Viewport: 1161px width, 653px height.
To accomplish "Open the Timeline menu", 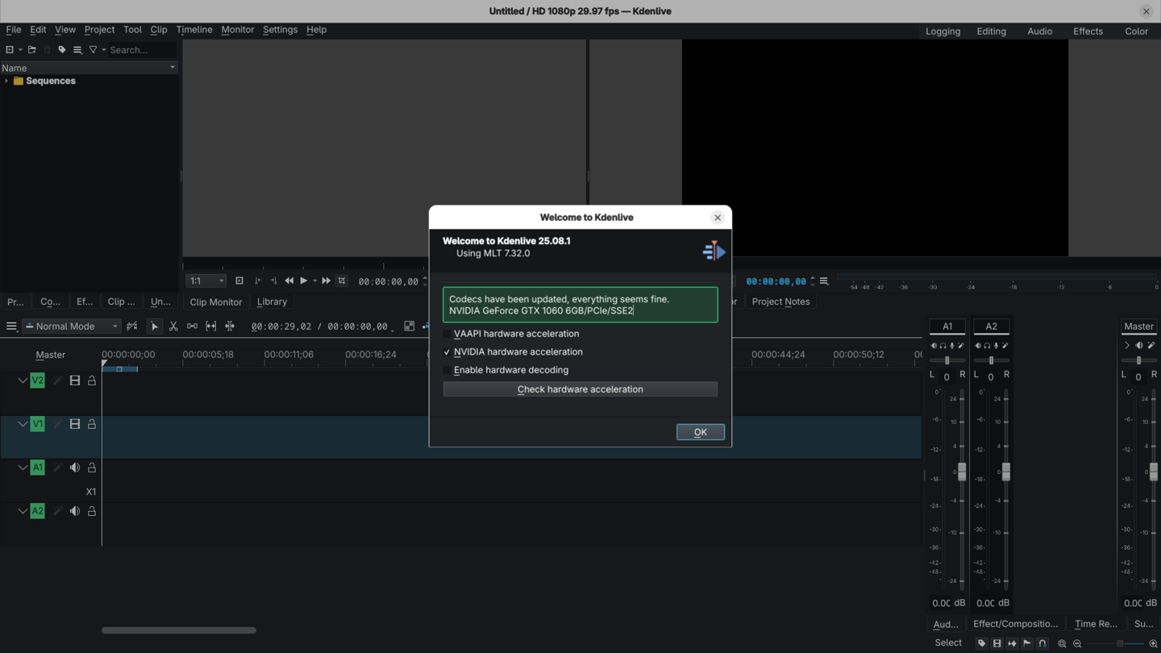I will click(194, 30).
